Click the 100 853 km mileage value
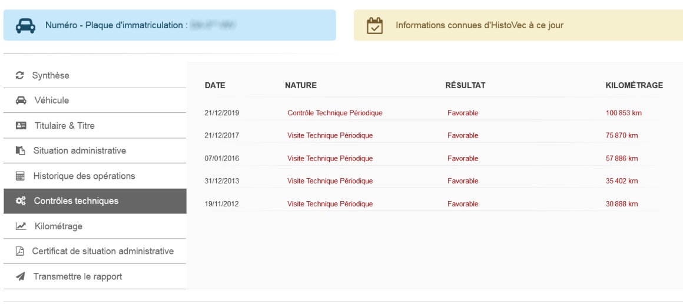 [x=624, y=113]
